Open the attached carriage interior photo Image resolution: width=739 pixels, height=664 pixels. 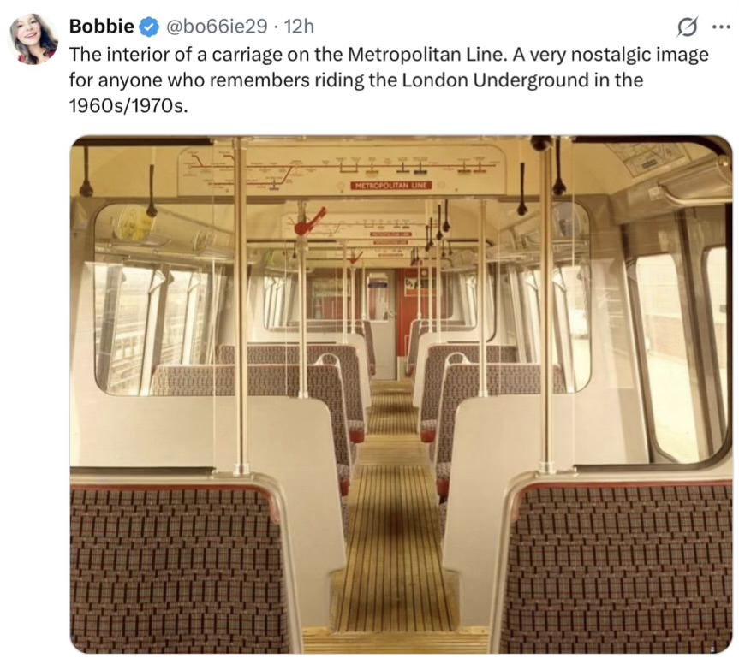(x=401, y=394)
